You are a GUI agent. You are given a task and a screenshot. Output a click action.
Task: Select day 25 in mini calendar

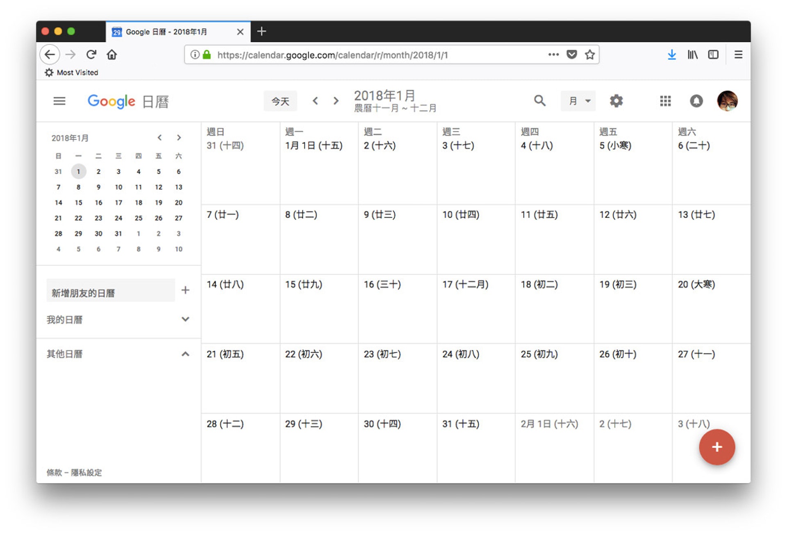pyautogui.click(x=139, y=218)
